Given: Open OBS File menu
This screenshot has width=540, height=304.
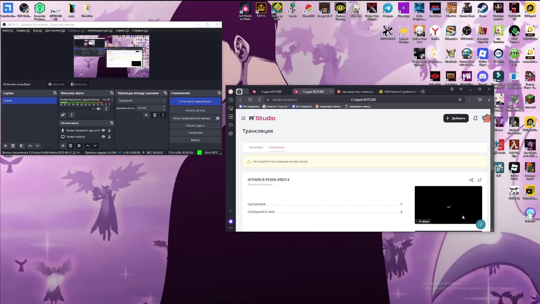Looking at the screenshot, I should click(8, 30).
